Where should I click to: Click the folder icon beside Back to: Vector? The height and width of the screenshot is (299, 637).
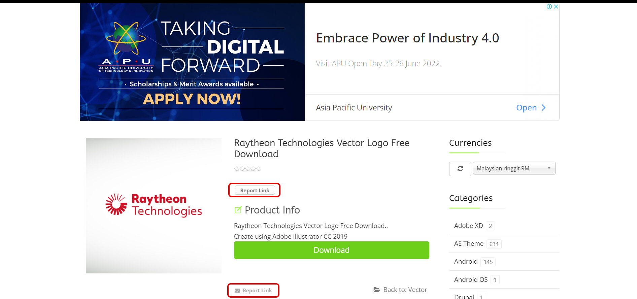(377, 290)
